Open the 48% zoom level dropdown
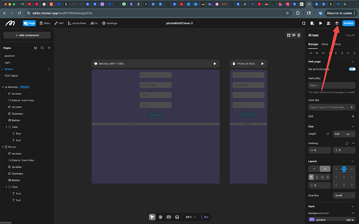Viewport: 359px width, 224px height. (x=191, y=217)
